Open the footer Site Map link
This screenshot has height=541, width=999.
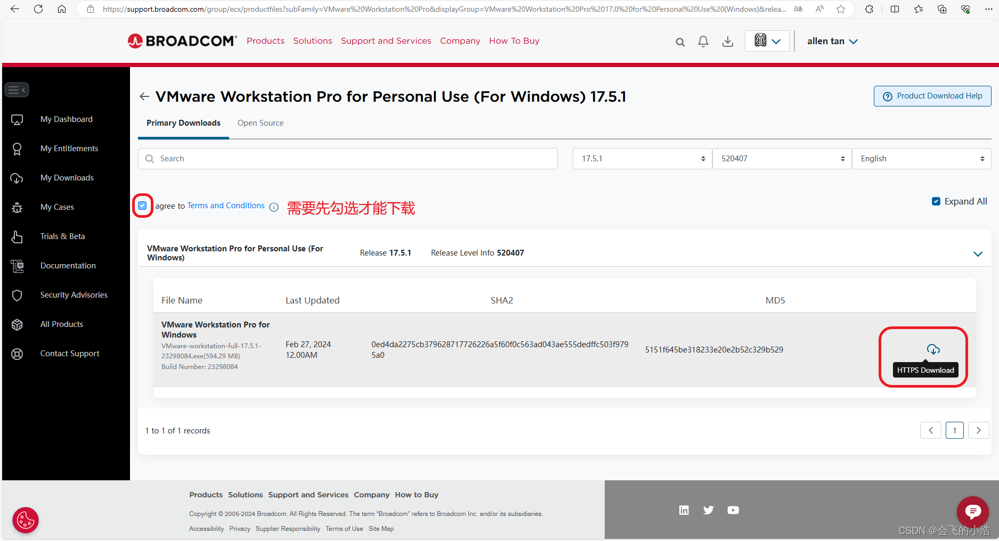381,529
